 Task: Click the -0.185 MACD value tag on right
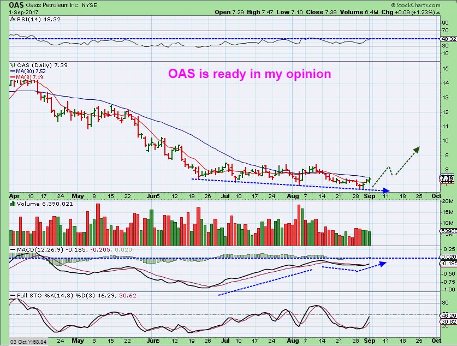(448, 263)
